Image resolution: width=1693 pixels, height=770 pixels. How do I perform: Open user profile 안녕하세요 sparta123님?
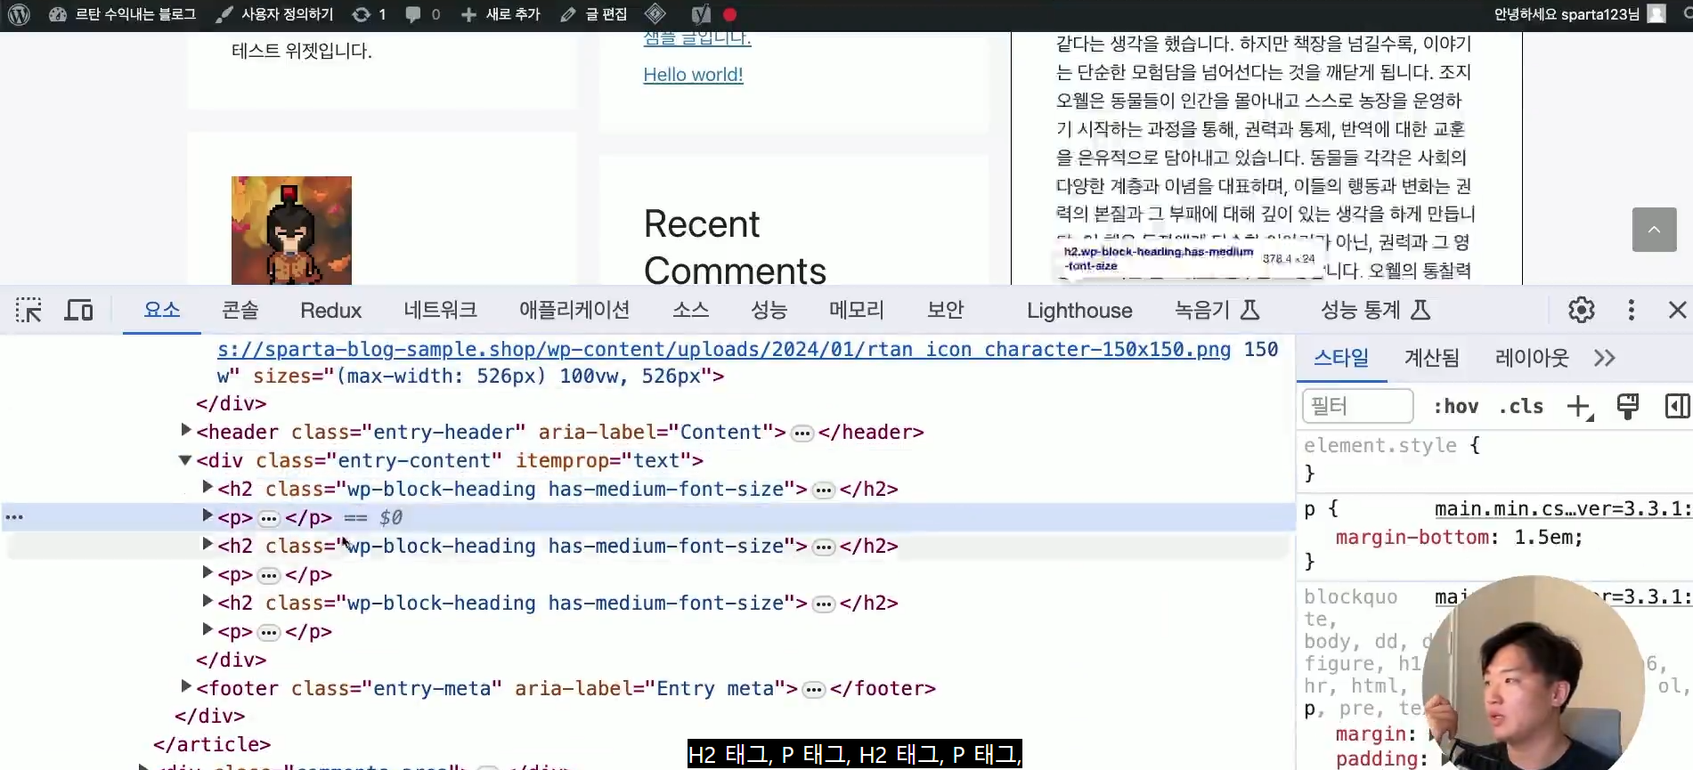(1567, 14)
